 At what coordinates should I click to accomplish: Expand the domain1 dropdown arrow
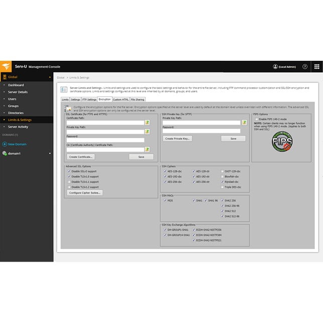click(x=49, y=153)
